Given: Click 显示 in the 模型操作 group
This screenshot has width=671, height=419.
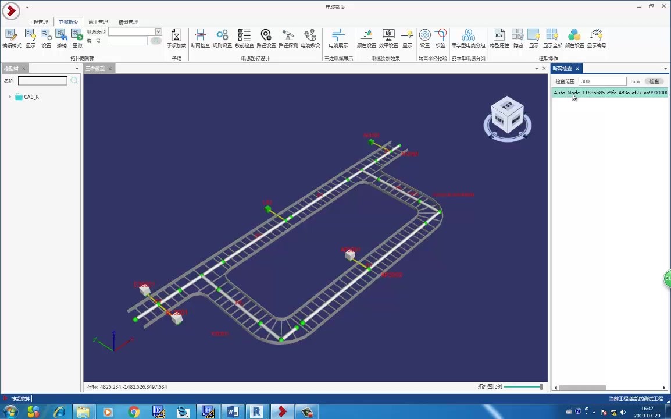Looking at the screenshot, I should 534,38.
